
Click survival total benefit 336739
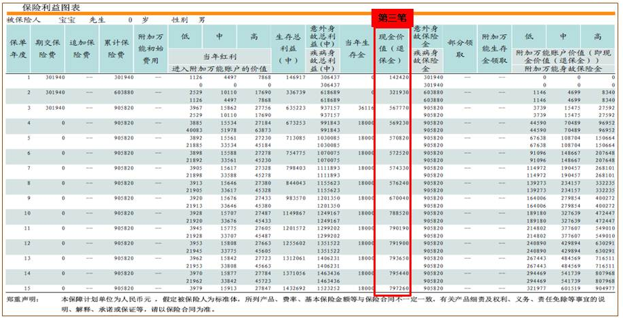(295, 93)
